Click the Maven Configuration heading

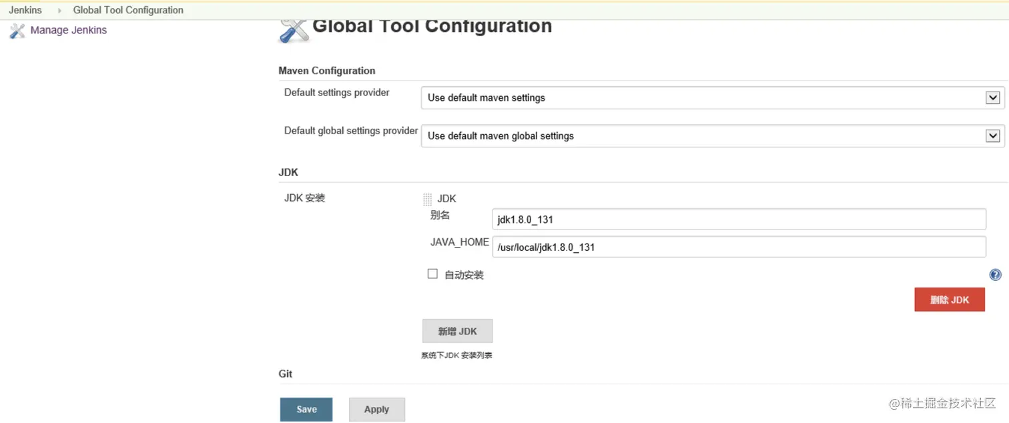[327, 71]
